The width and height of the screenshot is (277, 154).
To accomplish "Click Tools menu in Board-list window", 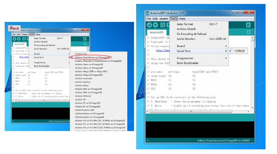I will pos(32,34).
